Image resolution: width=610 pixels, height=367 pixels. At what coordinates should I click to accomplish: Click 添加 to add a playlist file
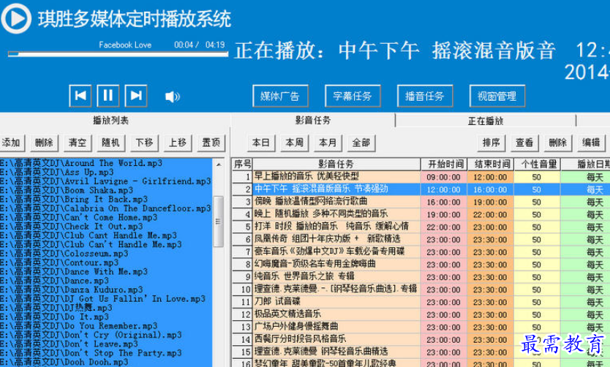click(x=11, y=143)
